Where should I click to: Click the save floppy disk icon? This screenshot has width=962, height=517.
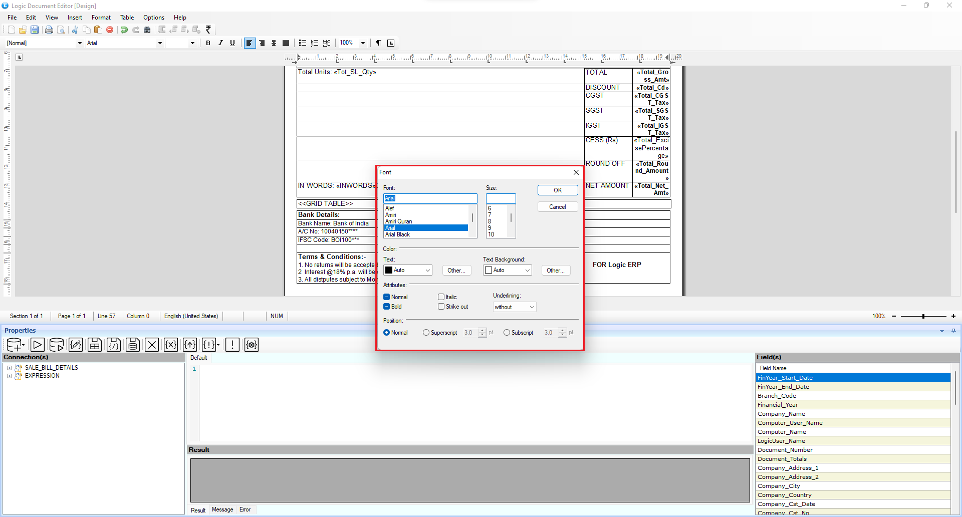(35, 30)
